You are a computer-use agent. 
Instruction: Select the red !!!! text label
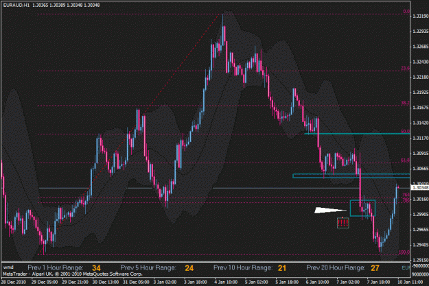(343, 223)
